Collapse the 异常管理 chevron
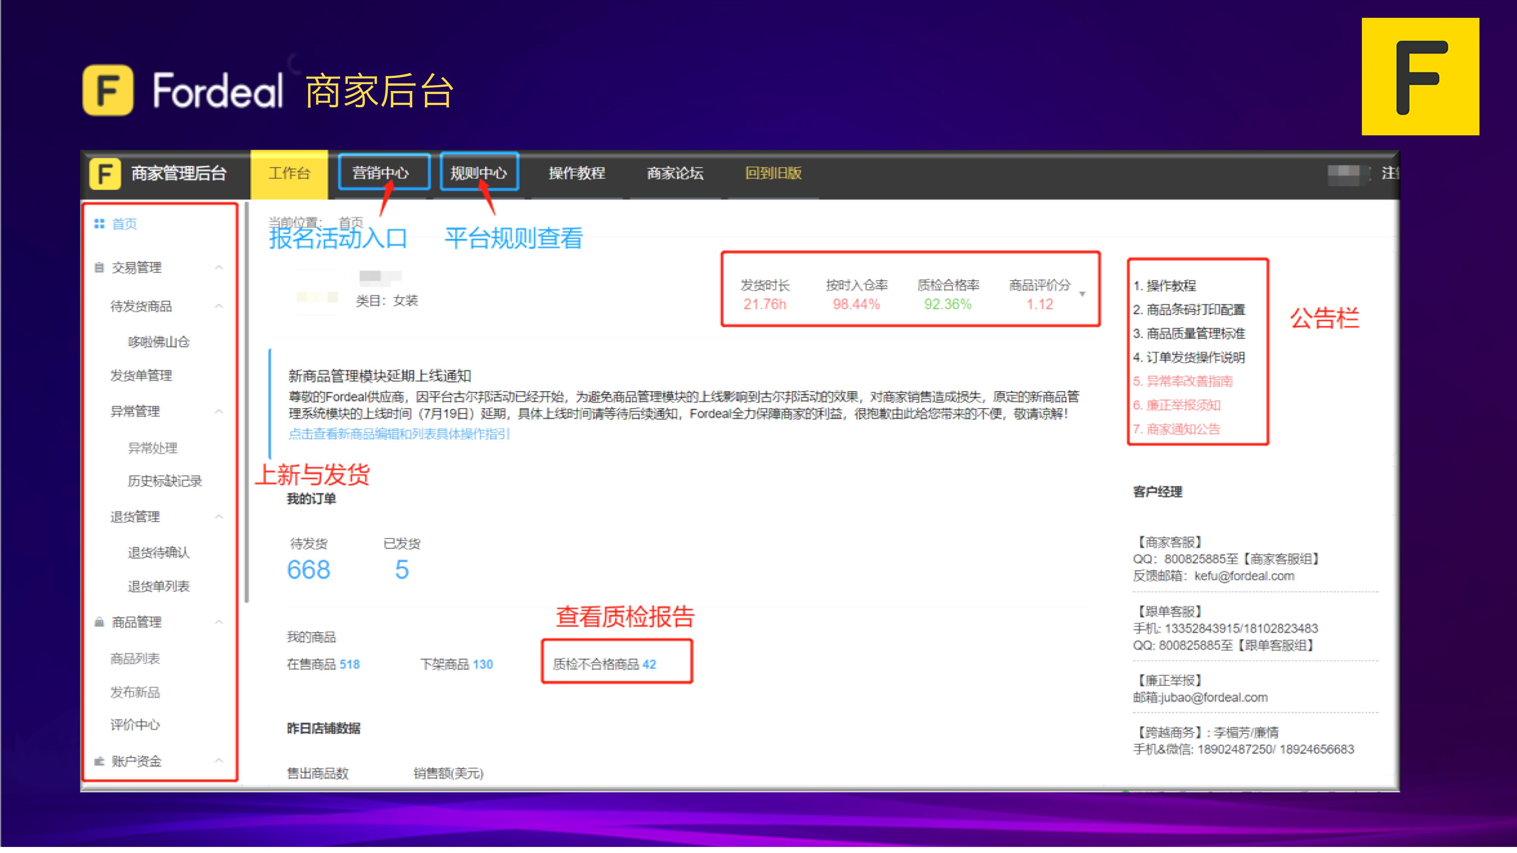Screen dimensions: 1517x853 219,411
